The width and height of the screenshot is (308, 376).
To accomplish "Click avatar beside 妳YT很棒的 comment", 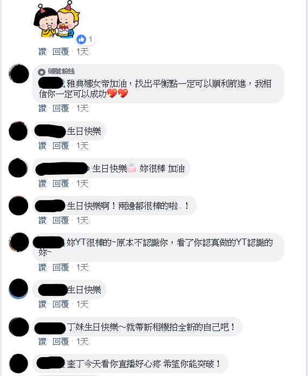I will (19, 242).
